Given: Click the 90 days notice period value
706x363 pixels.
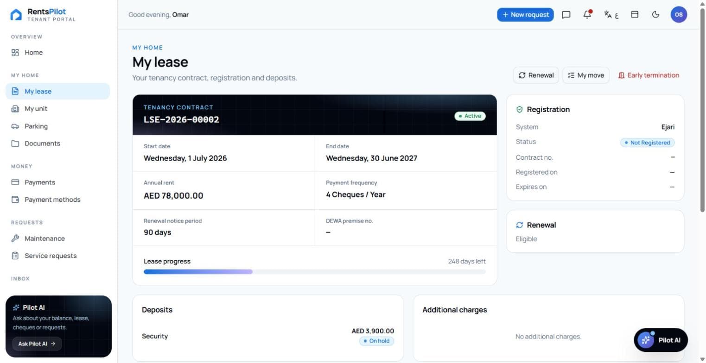Looking at the screenshot, I should click(157, 232).
